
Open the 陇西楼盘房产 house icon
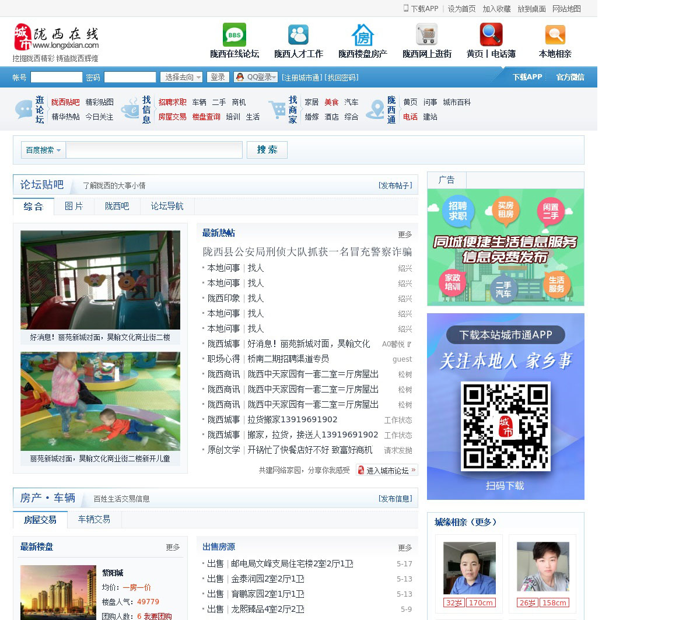pyautogui.click(x=362, y=35)
